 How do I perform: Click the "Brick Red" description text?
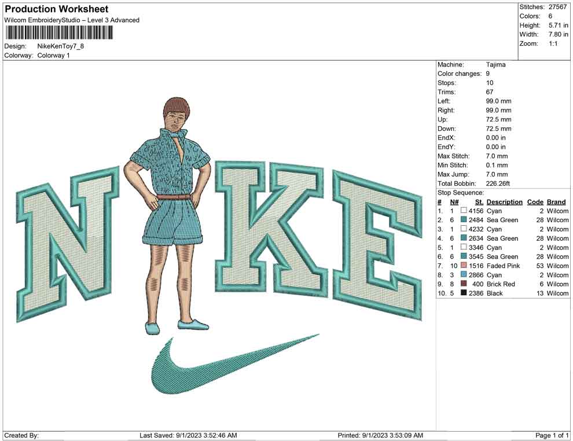(501, 284)
